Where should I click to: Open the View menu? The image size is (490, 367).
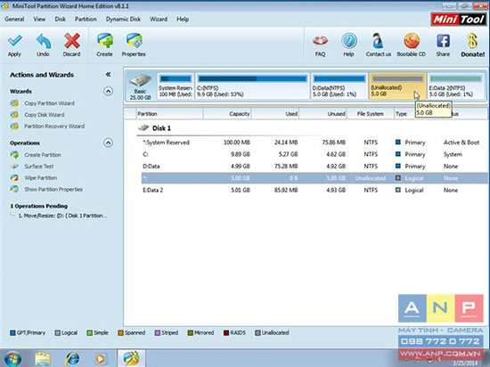39,19
